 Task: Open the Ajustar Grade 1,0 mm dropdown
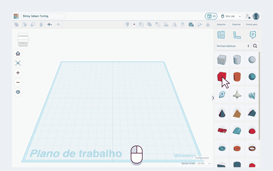[204, 163]
